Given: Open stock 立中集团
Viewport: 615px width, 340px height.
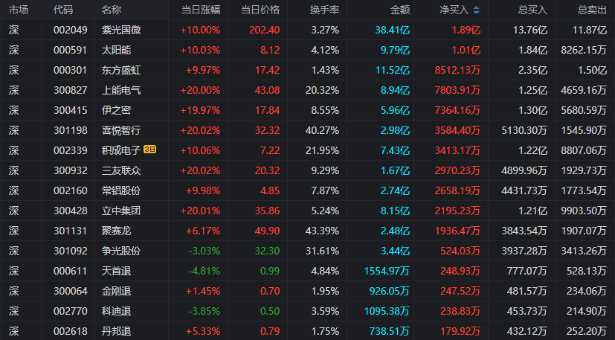Looking at the screenshot, I should point(121,211).
